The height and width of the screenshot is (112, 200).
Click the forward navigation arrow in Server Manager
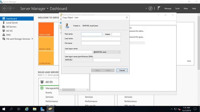pos(10,8)
